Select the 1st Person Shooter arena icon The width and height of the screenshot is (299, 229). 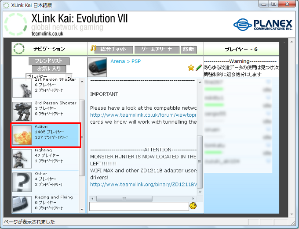pyautogui.click(x=22, y=87)
